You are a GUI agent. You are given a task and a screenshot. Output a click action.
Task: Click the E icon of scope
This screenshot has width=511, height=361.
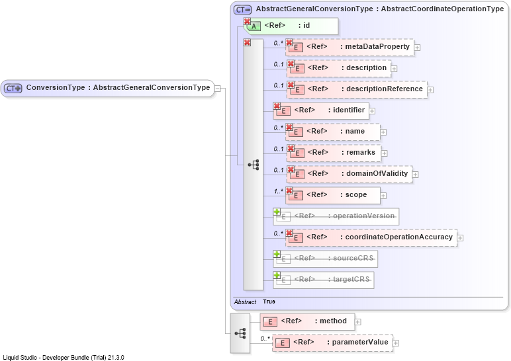296,196
